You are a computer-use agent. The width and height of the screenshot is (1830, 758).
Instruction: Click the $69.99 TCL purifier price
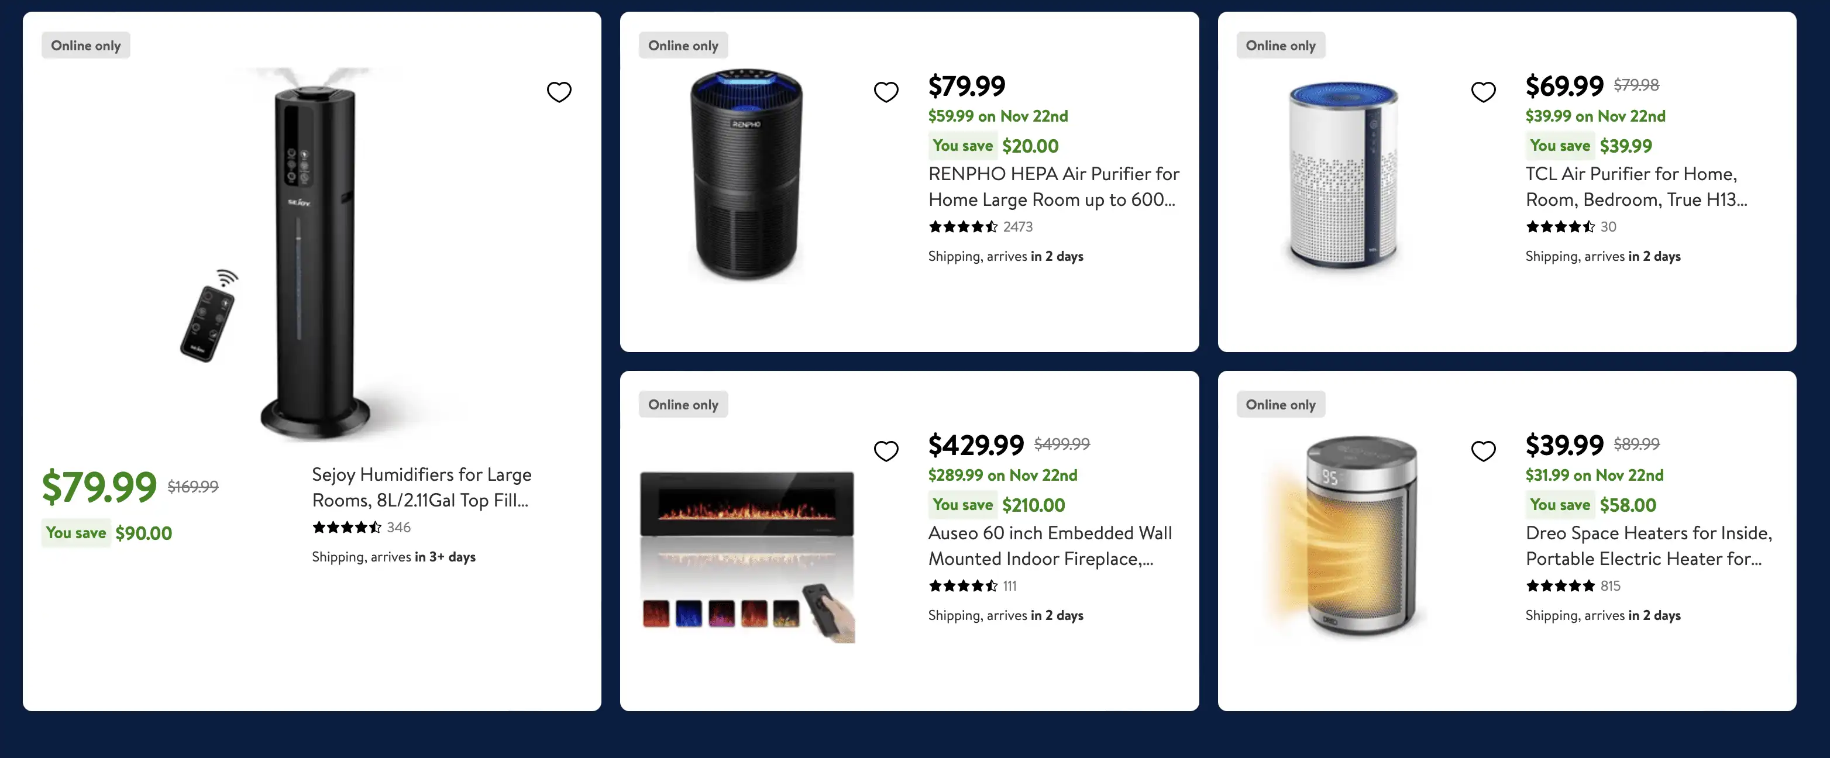tap(1564, 86)
